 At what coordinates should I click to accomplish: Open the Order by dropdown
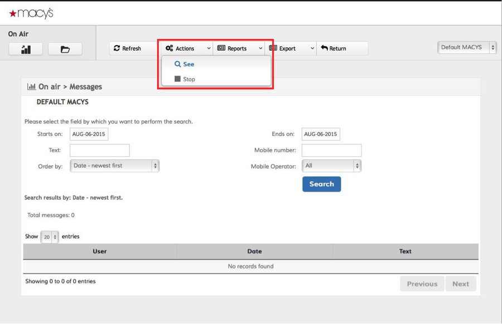tap(114, 166)
